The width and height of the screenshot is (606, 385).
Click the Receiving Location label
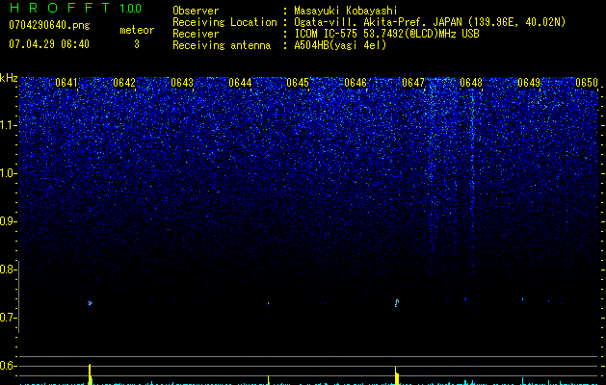[x=224, y=22]
